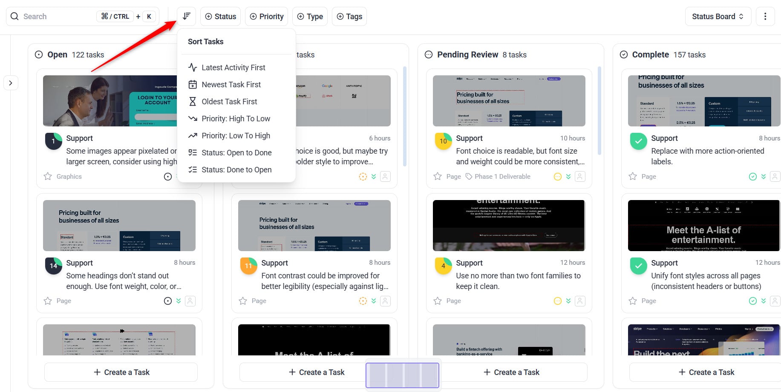Viewport: 781px width, 392px height.
Task: Click the sort tasks icon button
Action: (x=186, y=17)
